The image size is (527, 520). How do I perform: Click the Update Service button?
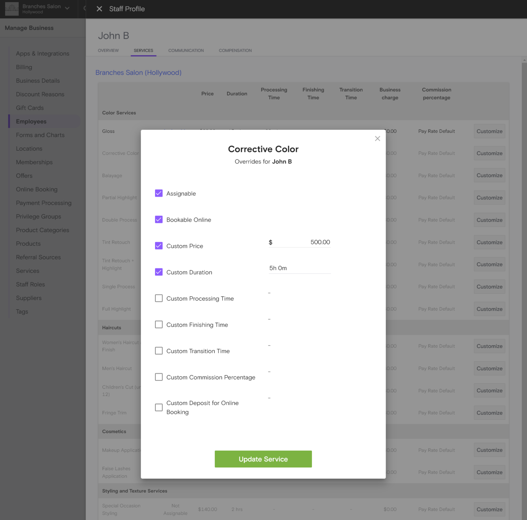tap(263, 459)
